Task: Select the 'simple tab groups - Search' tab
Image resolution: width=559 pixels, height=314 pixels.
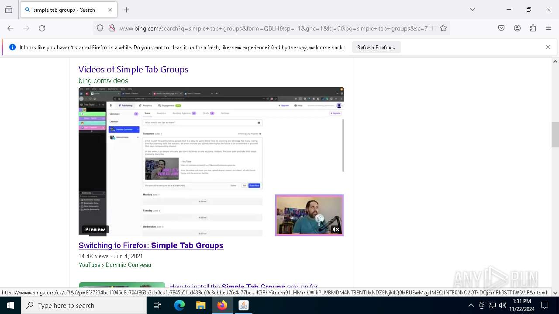Action: [x=68, y=10]
